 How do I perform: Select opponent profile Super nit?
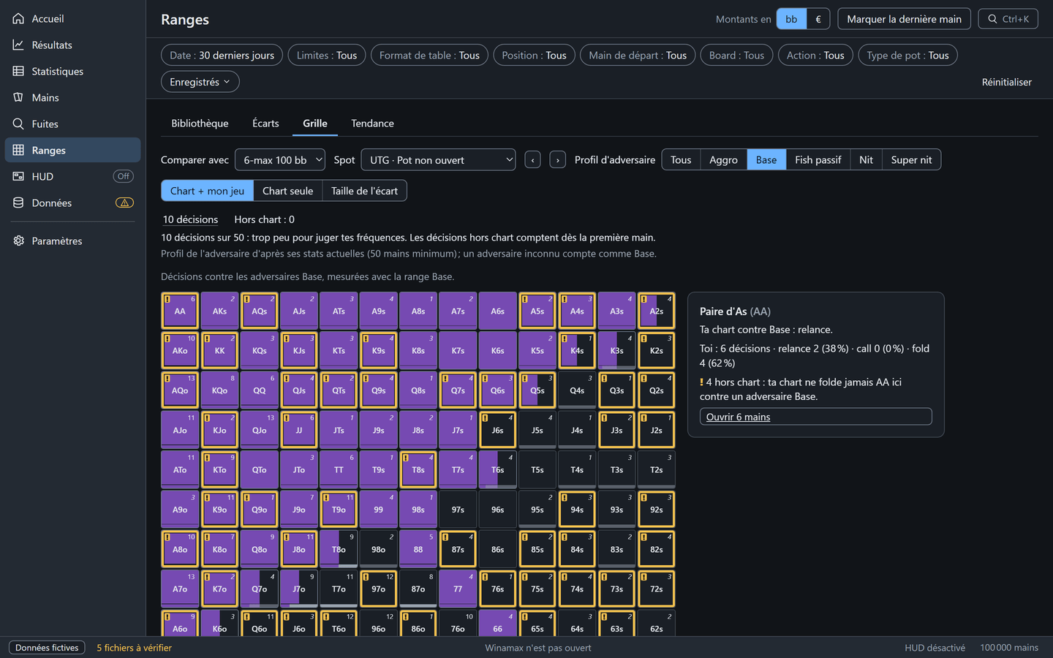tap(911, 160)
